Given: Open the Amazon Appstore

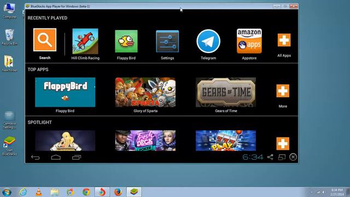Looking at the screenshot, I should 249,41.
